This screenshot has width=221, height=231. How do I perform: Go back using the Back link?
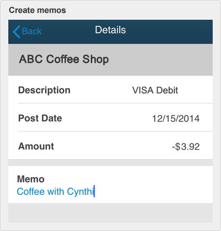[x=27, y=32]
